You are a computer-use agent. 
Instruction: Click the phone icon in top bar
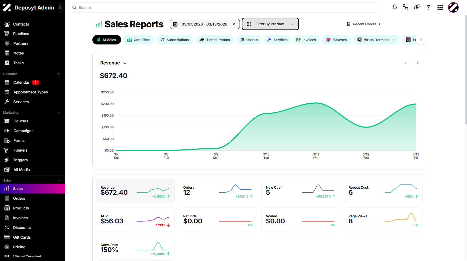pyautogui.click(x=406, y=7)
